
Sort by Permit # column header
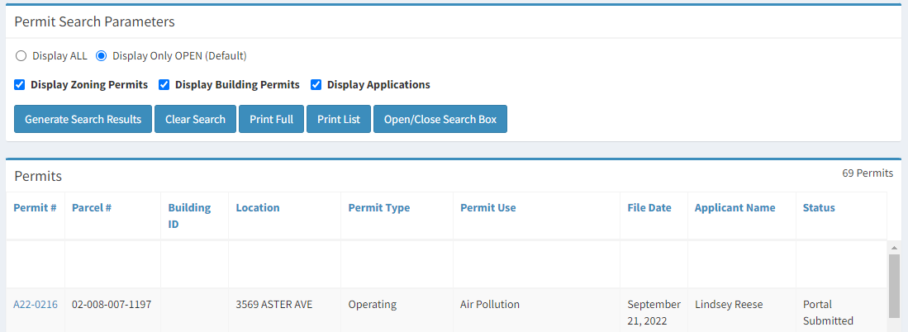(x=35, y=207)
